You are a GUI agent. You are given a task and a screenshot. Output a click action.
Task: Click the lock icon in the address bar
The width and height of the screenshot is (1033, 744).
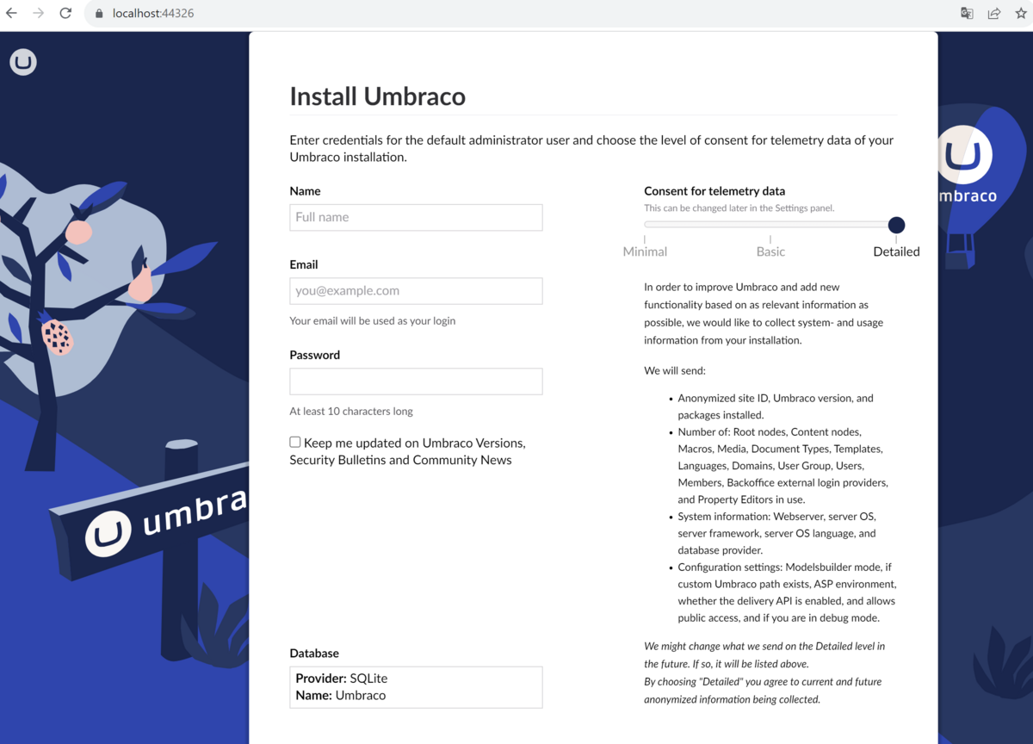[x=98, y=14]
